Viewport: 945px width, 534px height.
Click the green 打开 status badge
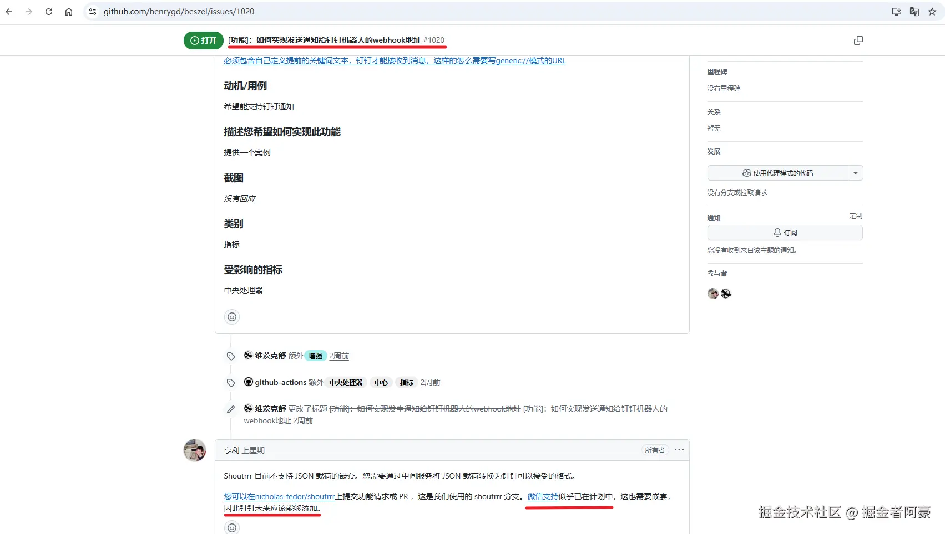[204, 40]
